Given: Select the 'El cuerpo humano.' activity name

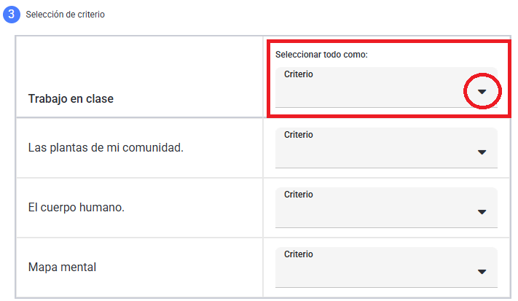Looking at the screenshot, I should click(x=76, y=208).
